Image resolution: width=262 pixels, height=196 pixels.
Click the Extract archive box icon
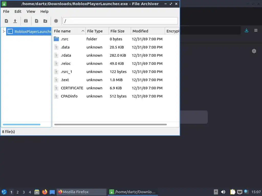click(26, 21)
